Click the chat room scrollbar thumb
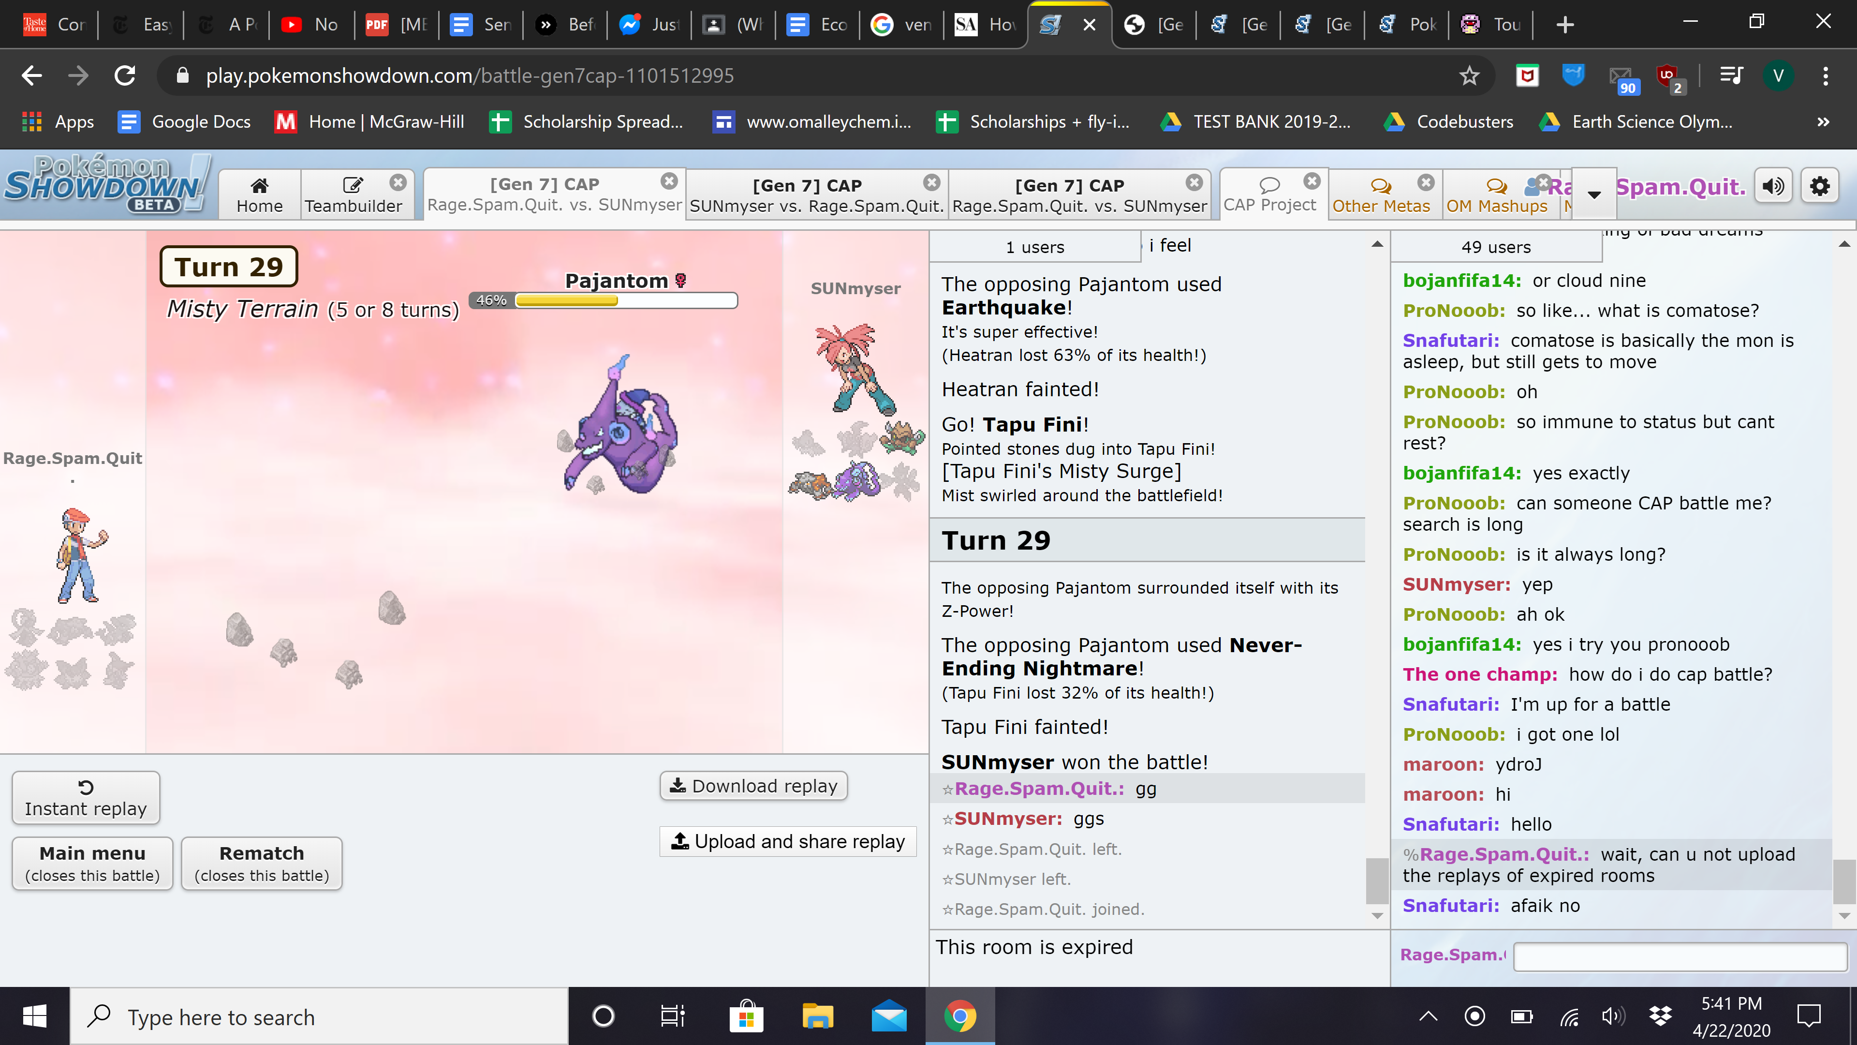Screen dimensions: 1857x1045 1845,881
